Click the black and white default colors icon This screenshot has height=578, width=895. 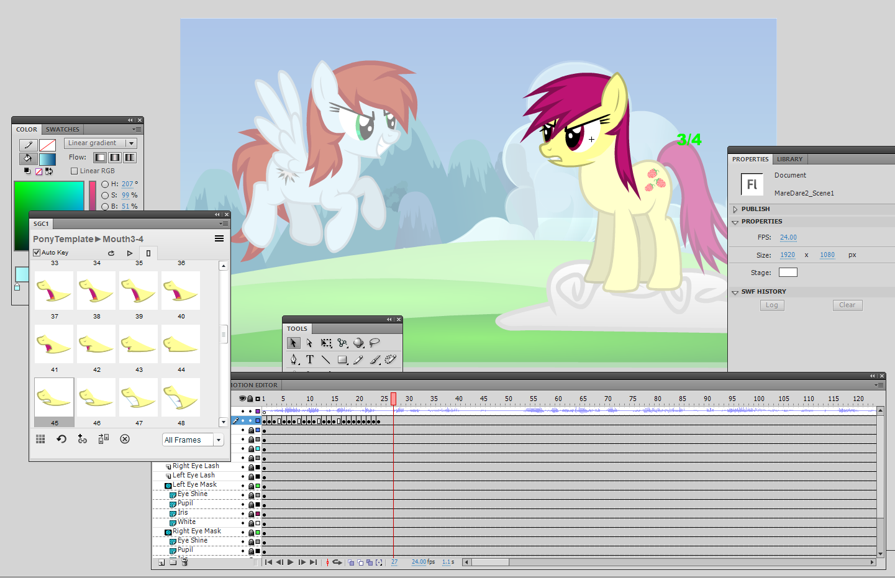[27, 171]
